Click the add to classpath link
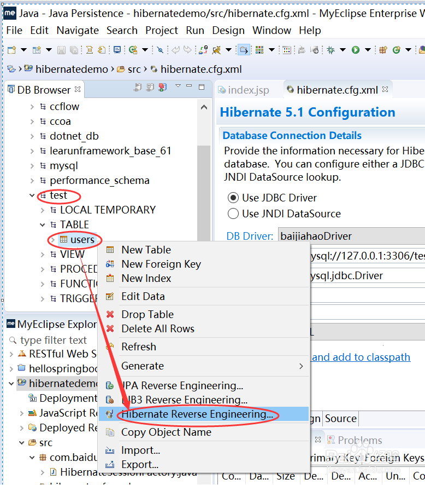Screen dimensions: 425x485 coord(362,357)
